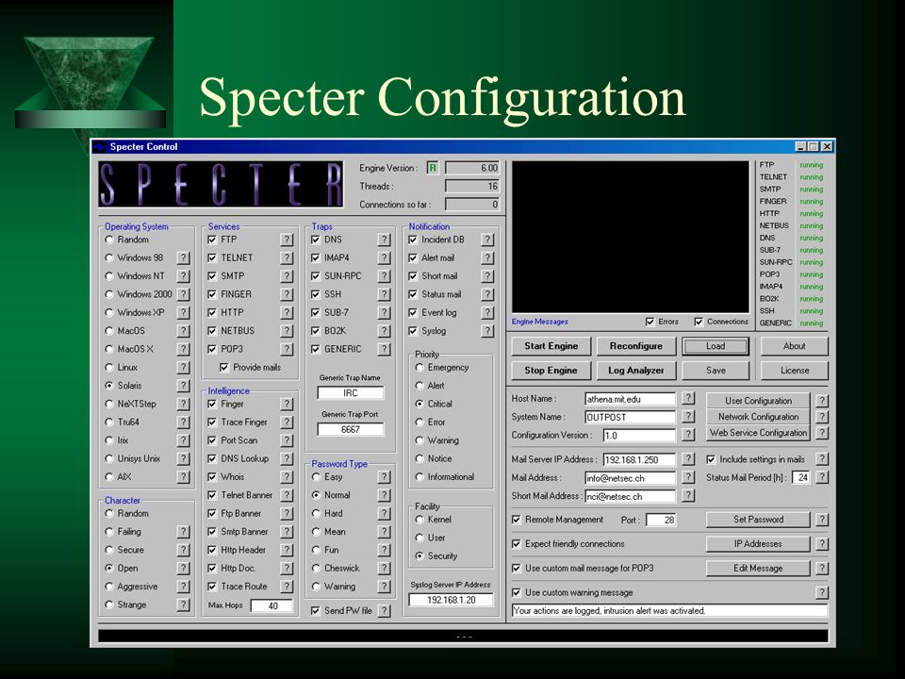Image resolution: width=905 pixels, height=679 pixels.
Task: Open help for Status Mail Period
Action: [822, 477]
